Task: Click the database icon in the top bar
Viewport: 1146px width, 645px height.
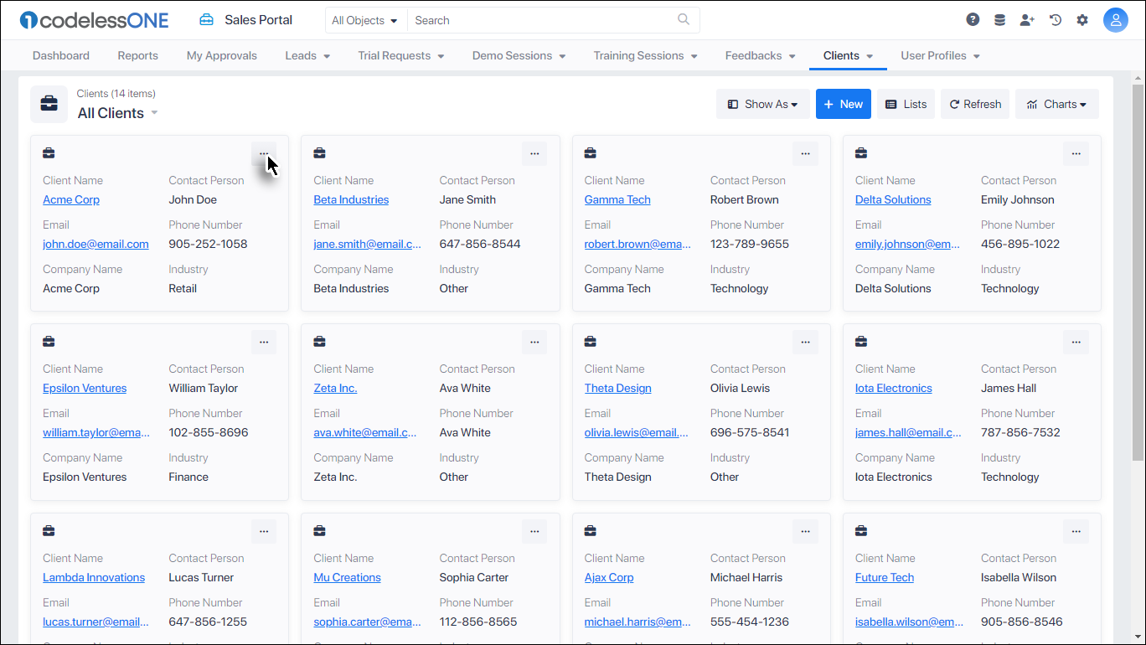Action: 999,19
